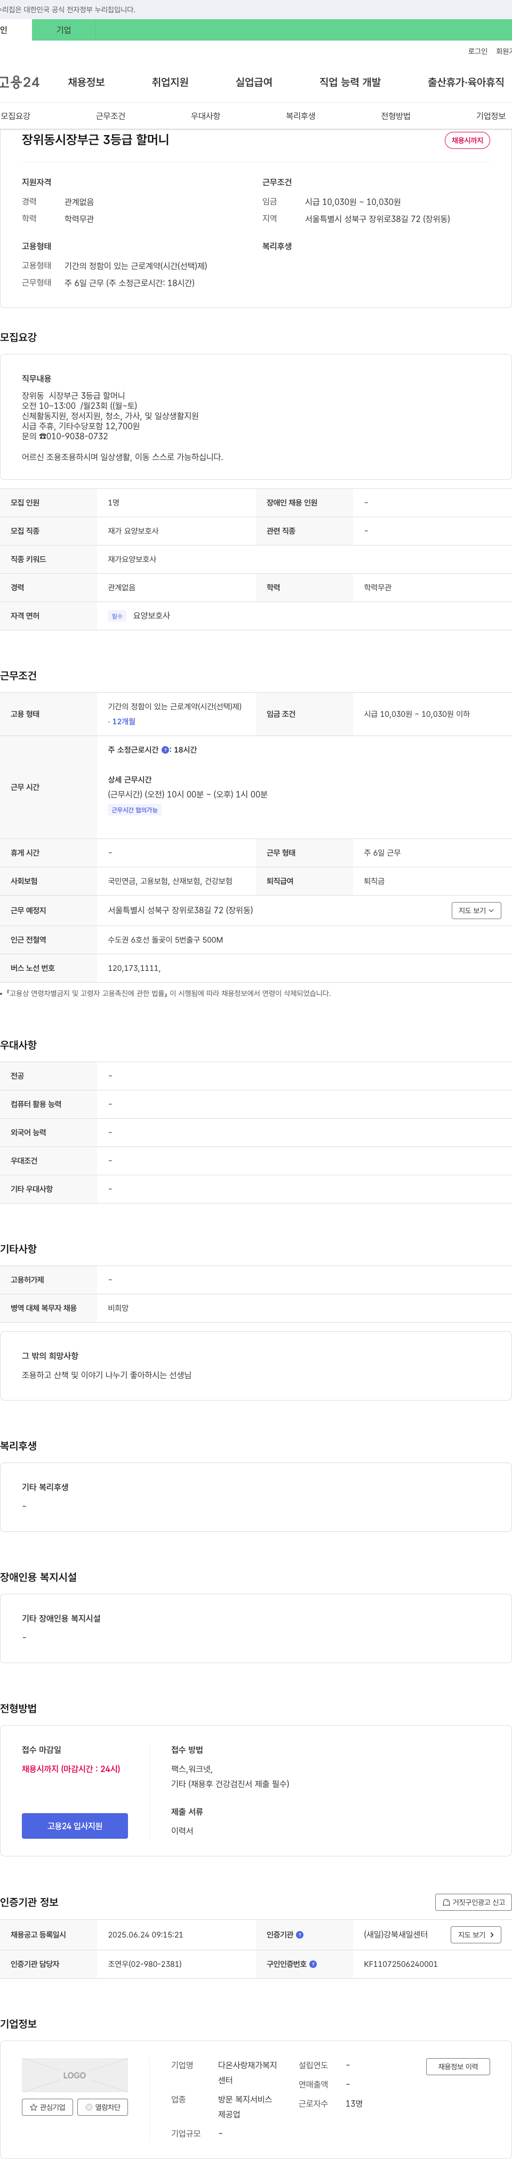Click the 수도권 6호선 돌곶이 5번출구 500M text
Screen dimensions: 512x2159
click(166, 939)
